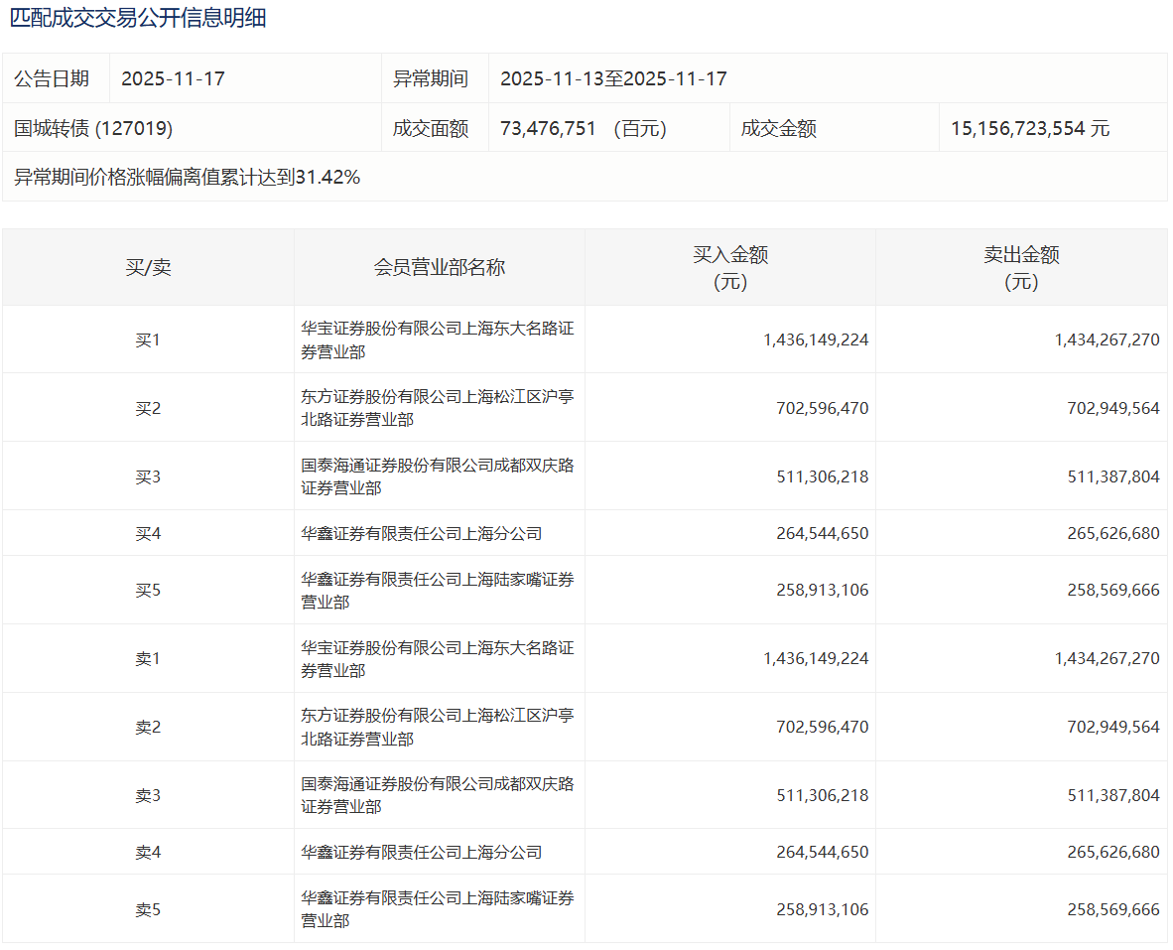
Task: Click the announcement date 2025-11-17
Action: (x=173, y=78)
